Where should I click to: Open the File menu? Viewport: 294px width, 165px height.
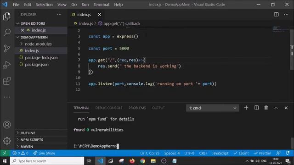coord(16,5)
